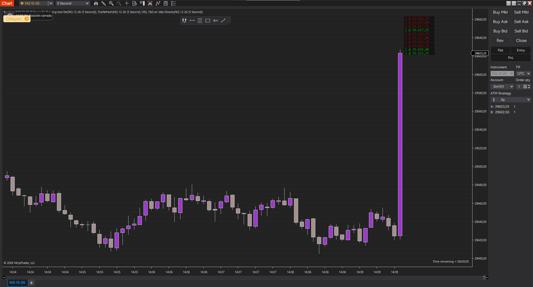Click the NQ 12-26 instrument field in toolbar
This screenshot has width=533, height=287.
coord(33,3)
